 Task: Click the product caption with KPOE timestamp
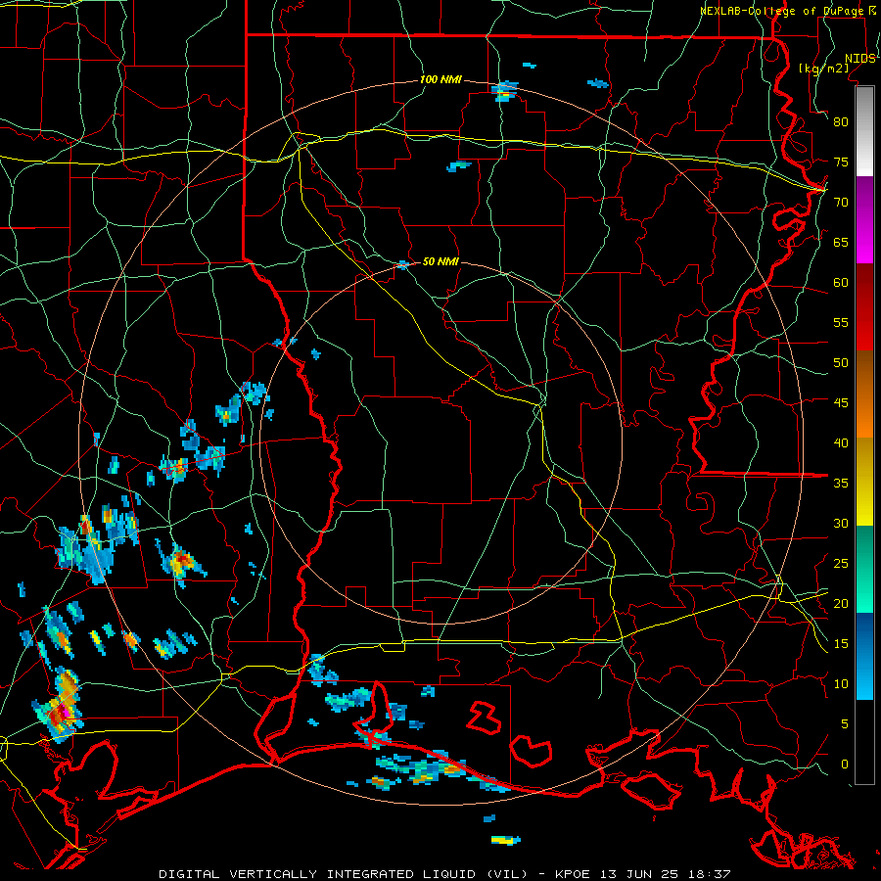pos(444,874)
